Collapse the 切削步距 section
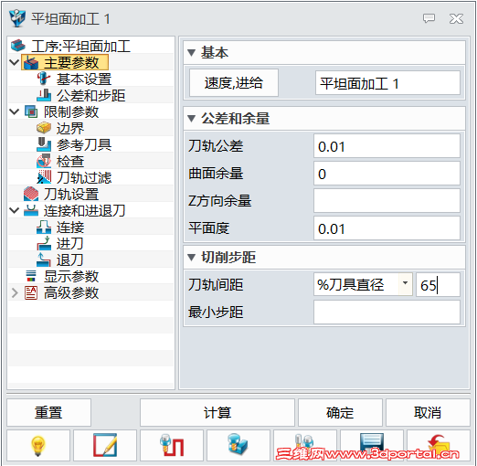Viewport: 477px width, 466px height. [191, 258]
